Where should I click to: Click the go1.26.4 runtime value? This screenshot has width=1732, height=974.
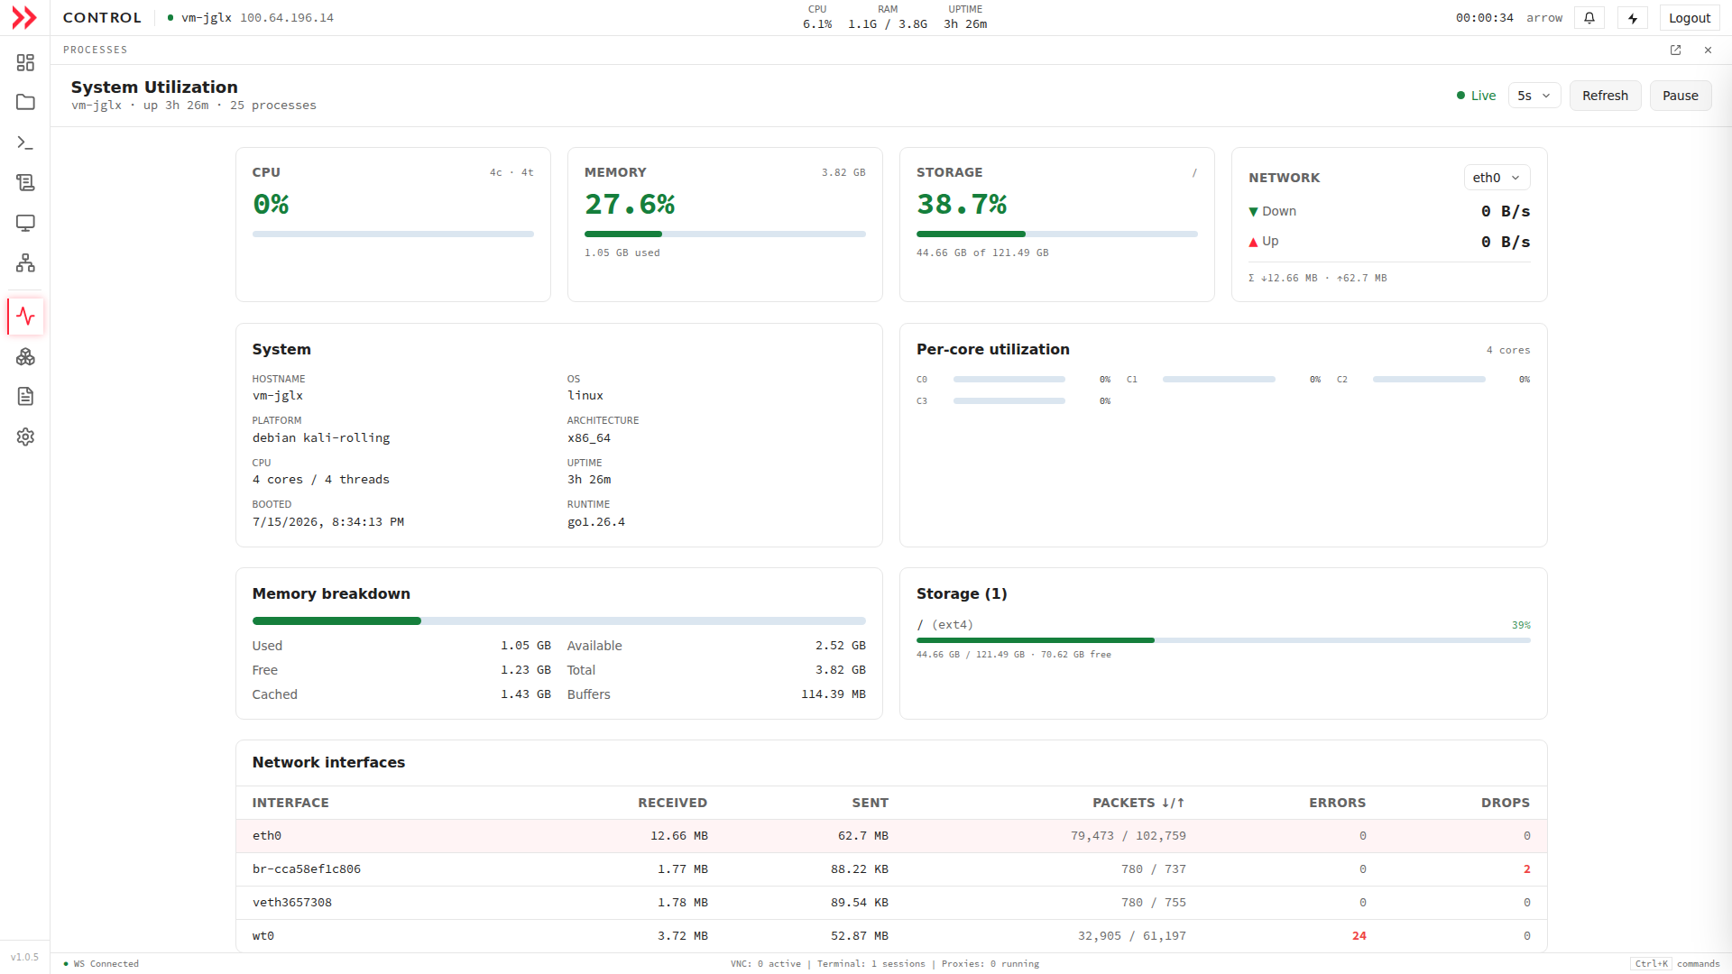[x=596, y=522]
